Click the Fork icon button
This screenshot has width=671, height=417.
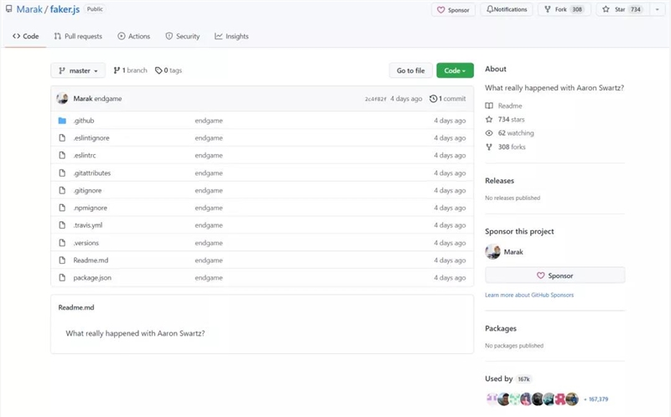coord(548,9)
